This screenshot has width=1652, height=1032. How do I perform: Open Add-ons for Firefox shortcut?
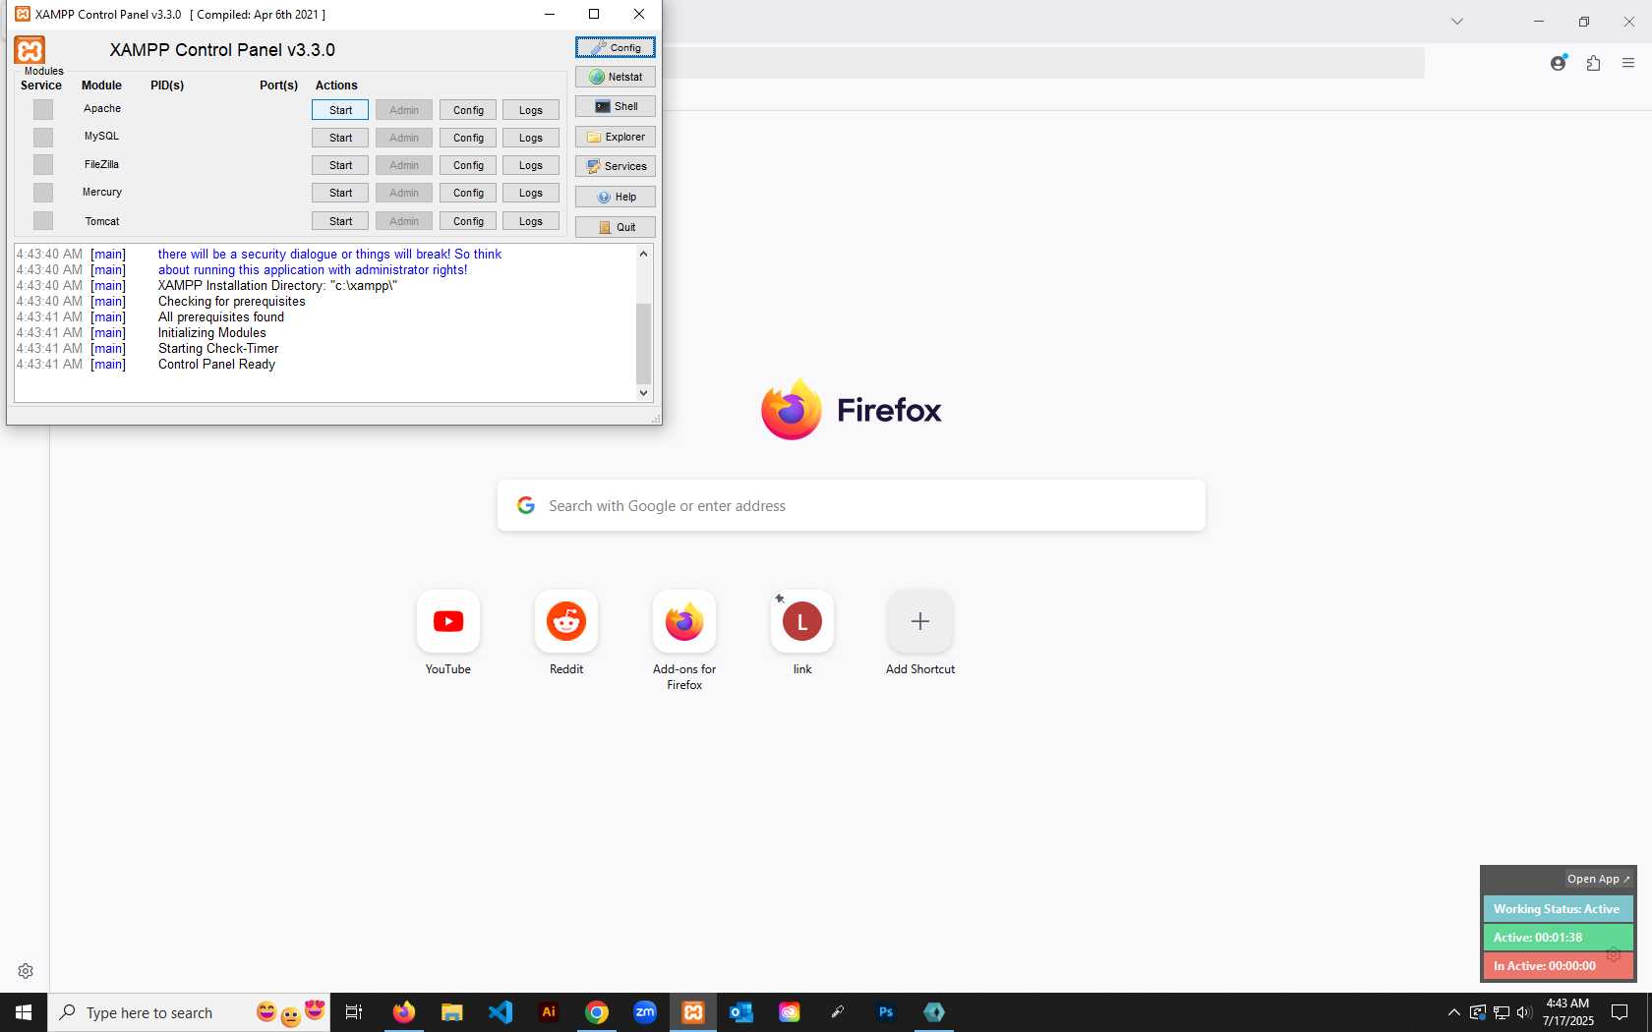pos(684,621)
